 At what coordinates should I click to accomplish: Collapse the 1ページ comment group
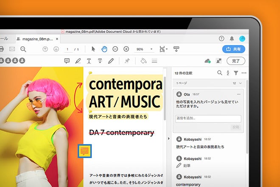click(x=241, y=83)
